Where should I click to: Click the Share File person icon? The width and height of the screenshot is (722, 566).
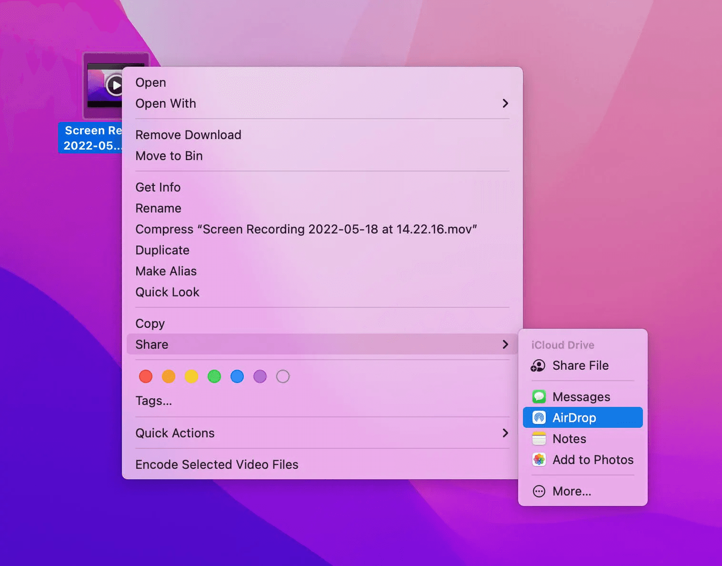[x=538, y=365]
